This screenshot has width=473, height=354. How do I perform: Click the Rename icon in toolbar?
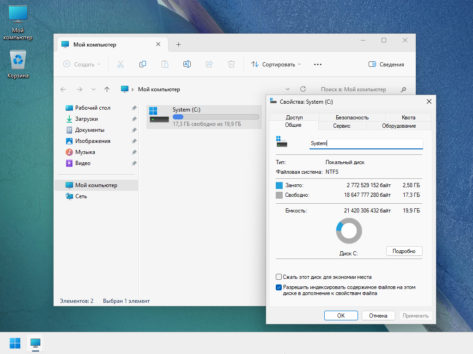(x=187, y=65)
